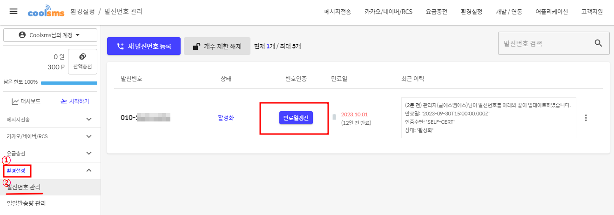
Task: Click the 0 원 balance value
Action: click(x=59, y=57)
